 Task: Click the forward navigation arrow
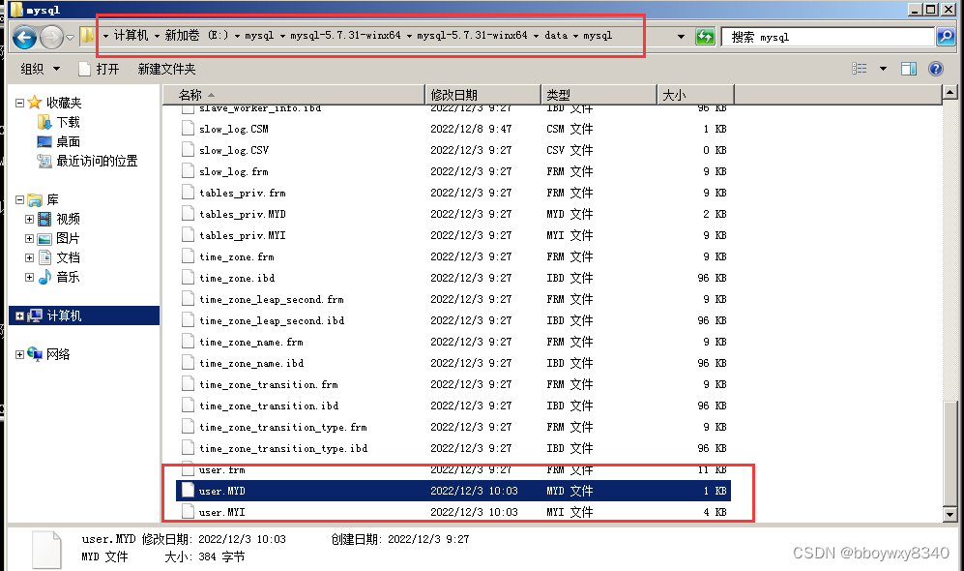[x=50, y=37]
